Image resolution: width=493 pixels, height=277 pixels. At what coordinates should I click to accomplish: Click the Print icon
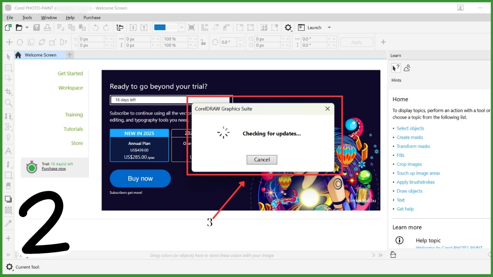click(47, 27)
